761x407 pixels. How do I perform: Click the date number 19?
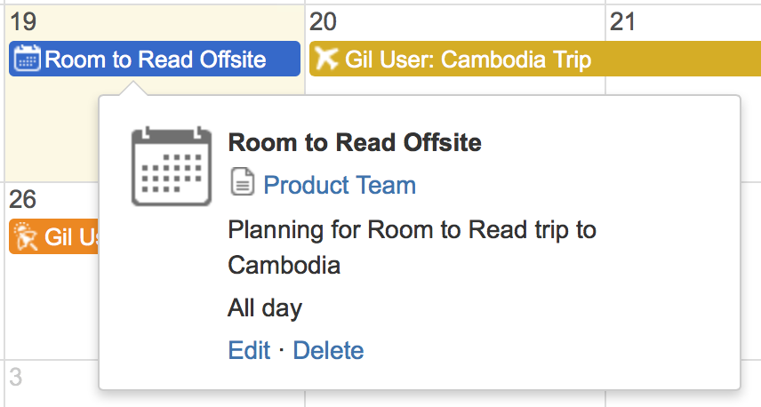[23, 21]
